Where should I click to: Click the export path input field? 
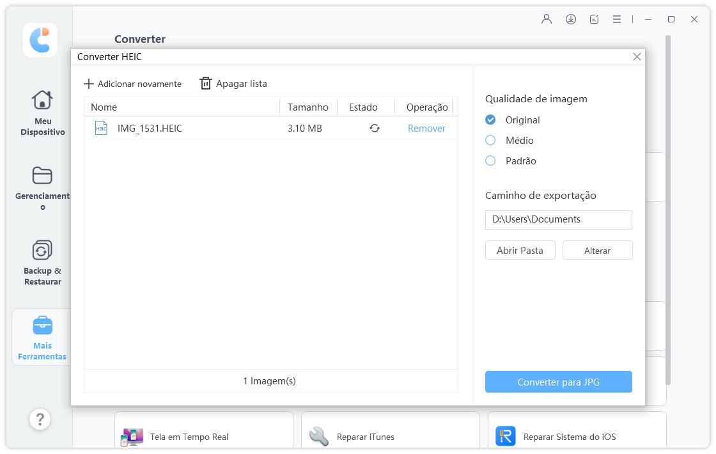[558, 219]
